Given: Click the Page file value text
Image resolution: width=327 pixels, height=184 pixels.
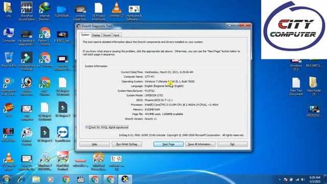Looking at the screenshot, I should click(x=163, y=114).
